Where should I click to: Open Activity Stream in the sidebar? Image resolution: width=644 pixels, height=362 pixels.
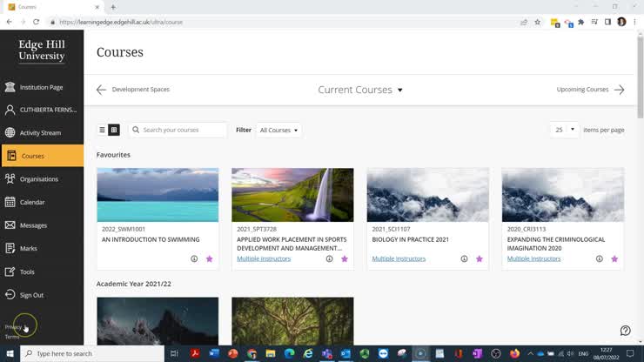(x=42, y=133)
